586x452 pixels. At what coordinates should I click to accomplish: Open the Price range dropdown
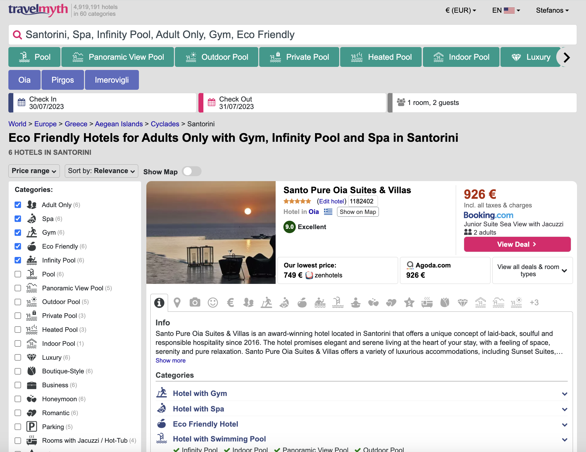34,171
